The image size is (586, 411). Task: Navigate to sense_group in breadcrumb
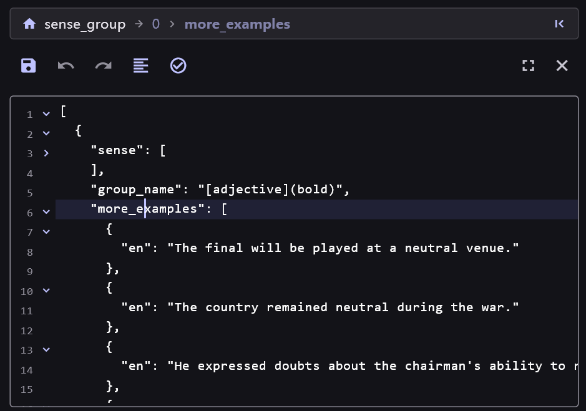84,24
